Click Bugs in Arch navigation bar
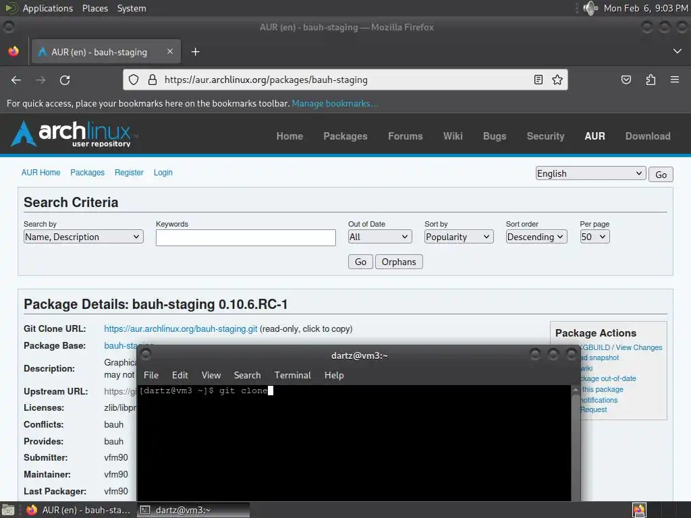Viewport: 691px width, 518px height. point(495,136)
